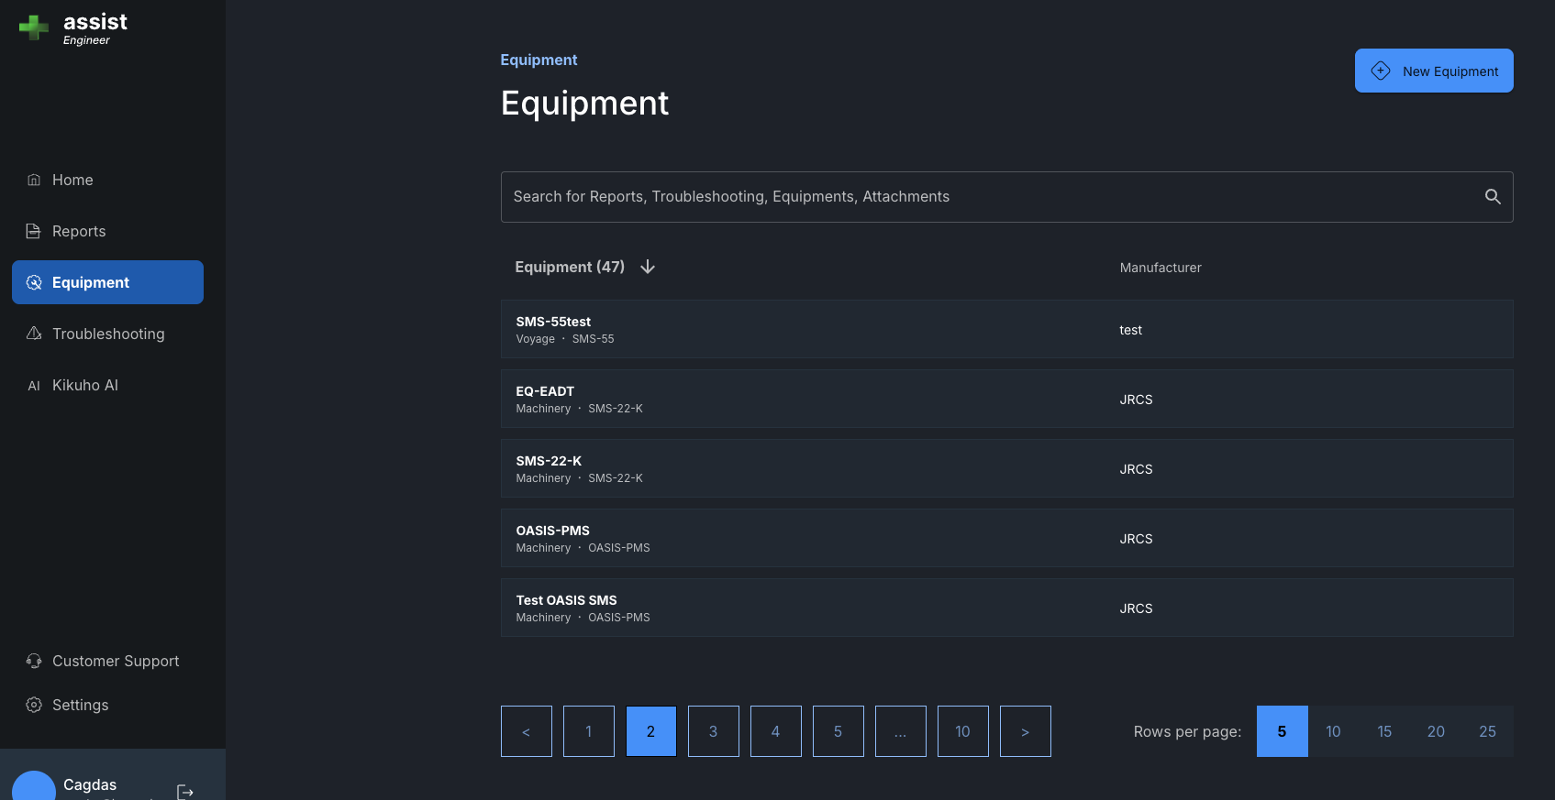The width and height of the screenshot is (1555, 800).
Task: Open Kikuho AI from the sidebar
Action: coord(107,385)
